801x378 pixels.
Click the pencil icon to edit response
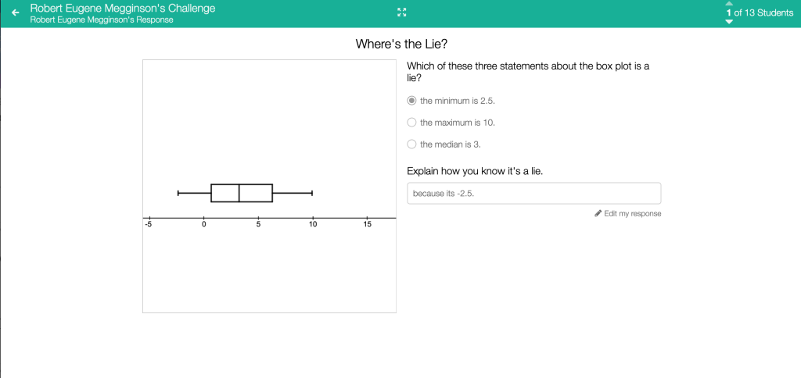point(598,213)
